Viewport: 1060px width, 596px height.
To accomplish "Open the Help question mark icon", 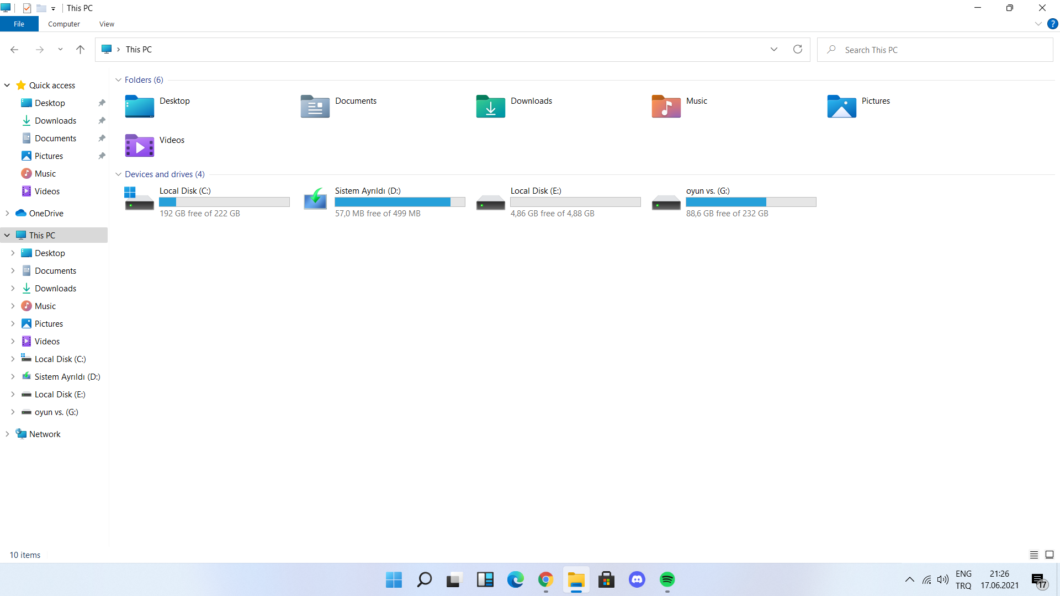I will click(x=1052, y=24).
